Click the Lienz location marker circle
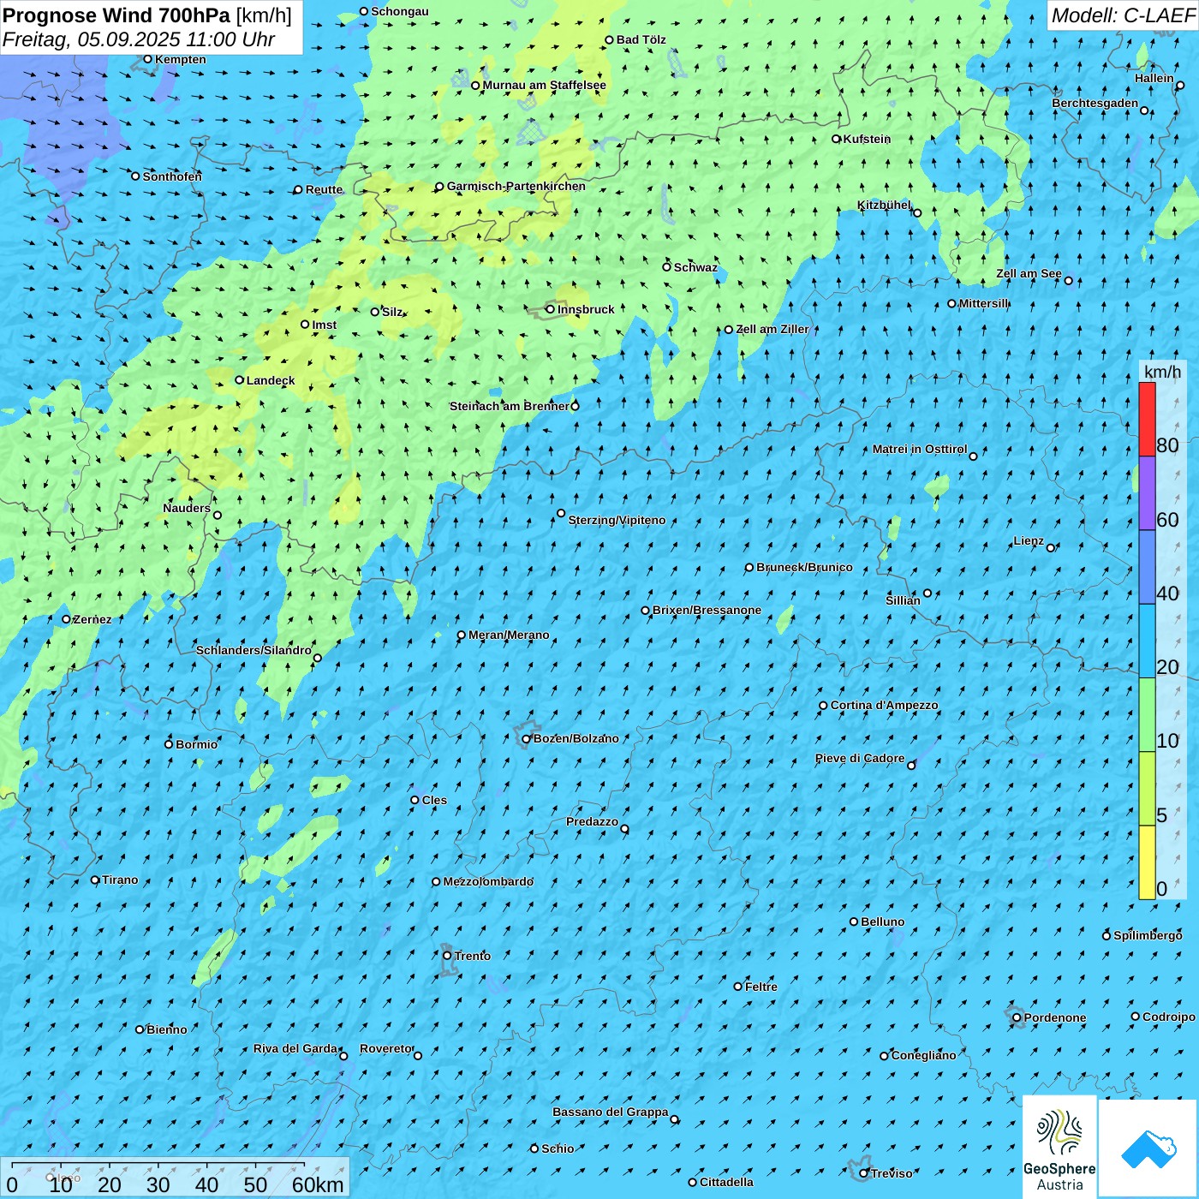This screenshot has width=1199, height=1199. point(1051,548)
